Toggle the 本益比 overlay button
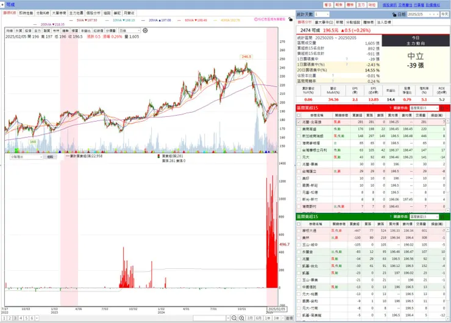This screenshot has width=451, height=323. click(86, 30)
